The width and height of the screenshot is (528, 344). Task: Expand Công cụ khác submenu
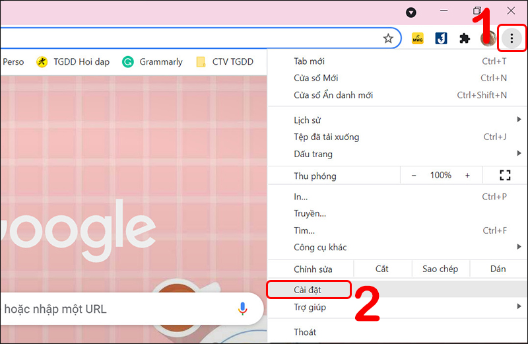(397, 248)
